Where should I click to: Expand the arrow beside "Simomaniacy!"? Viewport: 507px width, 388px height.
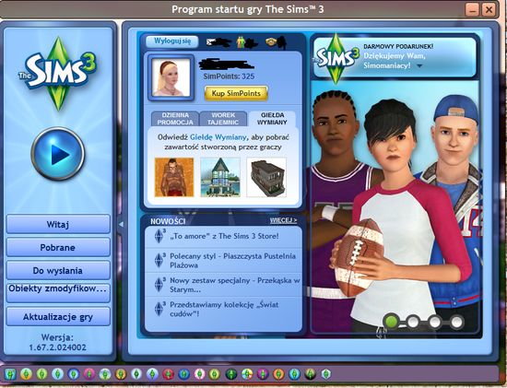point(419,66)
